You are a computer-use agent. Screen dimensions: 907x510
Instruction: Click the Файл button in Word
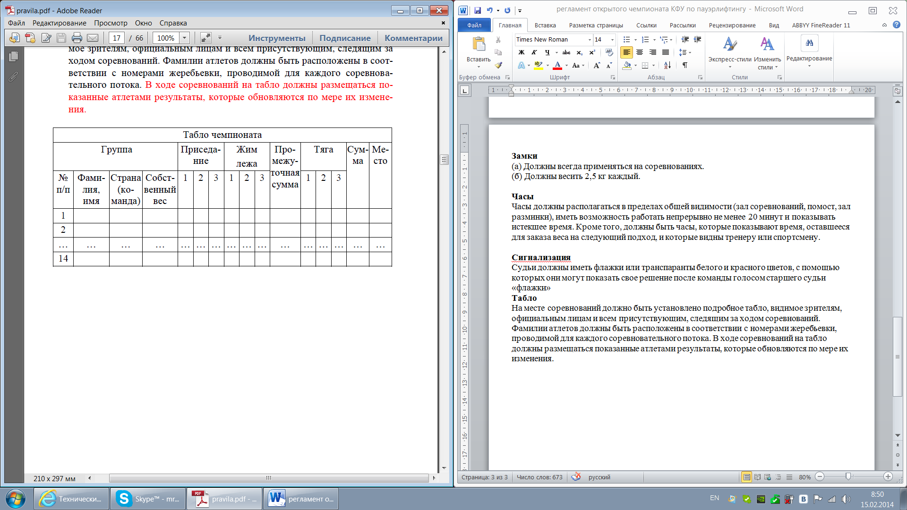point(474,25)
